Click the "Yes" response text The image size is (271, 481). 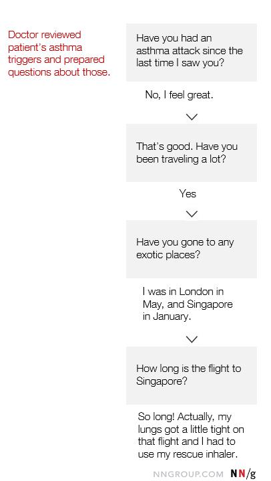(x=188, y=193)
